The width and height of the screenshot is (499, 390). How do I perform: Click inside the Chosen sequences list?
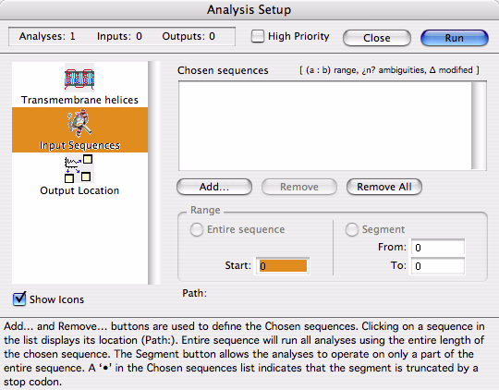[325, 126]
